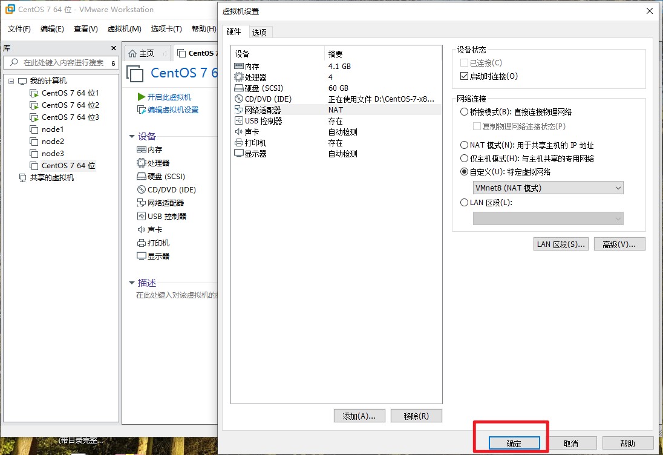Click the printer icon in main window devices
Image resolution: width=663 pixels, height=455 pixels.
(142, 243)
